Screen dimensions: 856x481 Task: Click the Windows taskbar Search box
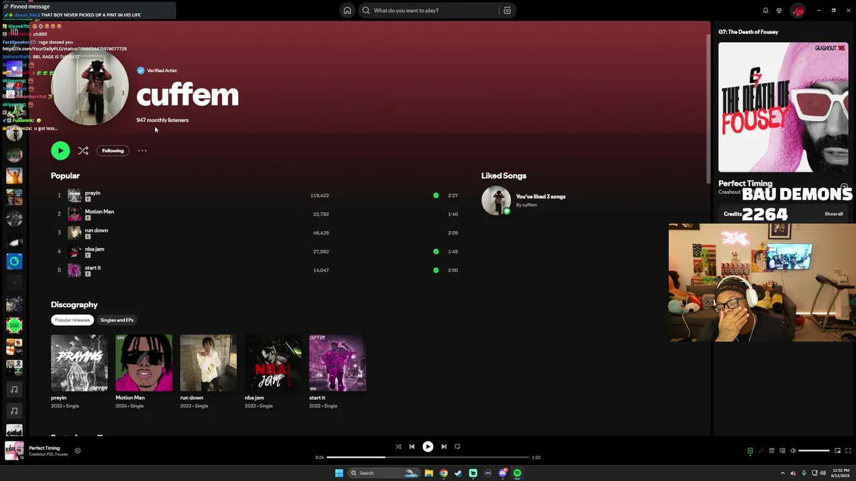pos(385,473)
